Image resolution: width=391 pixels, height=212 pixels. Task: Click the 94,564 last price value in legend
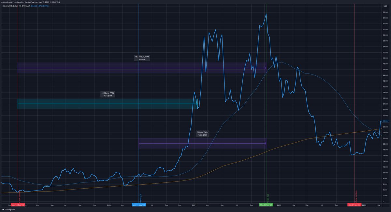[34, 6]
